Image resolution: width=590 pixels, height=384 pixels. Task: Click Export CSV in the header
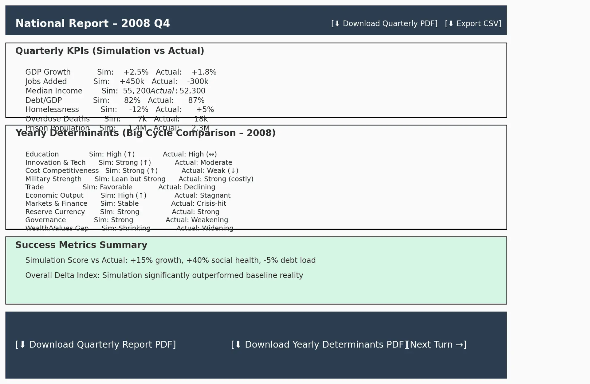tap(473, 24)
